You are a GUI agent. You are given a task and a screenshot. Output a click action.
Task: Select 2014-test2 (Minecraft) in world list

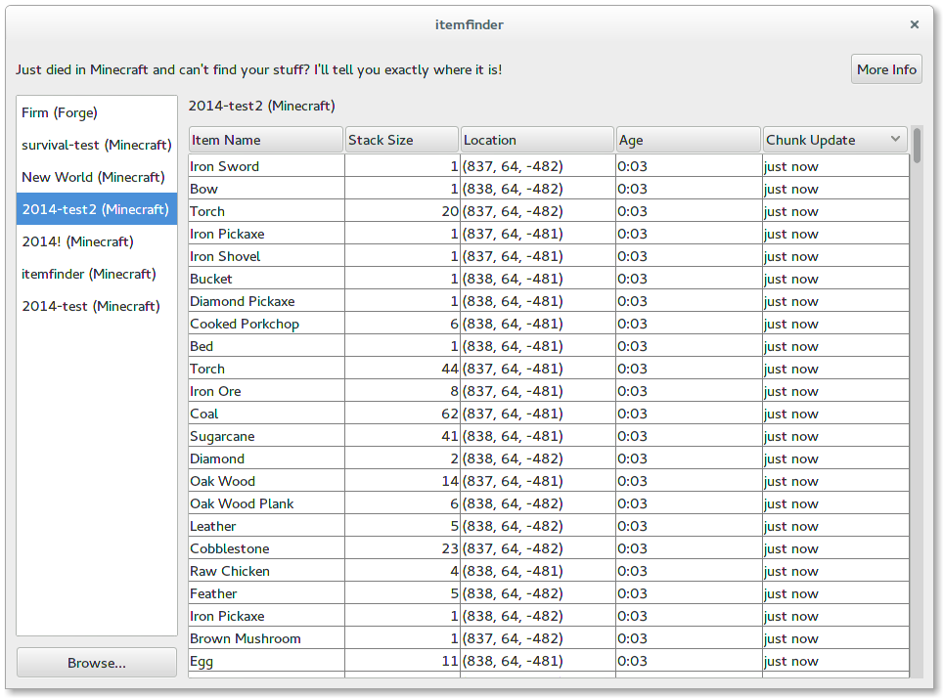coord(97,209)
